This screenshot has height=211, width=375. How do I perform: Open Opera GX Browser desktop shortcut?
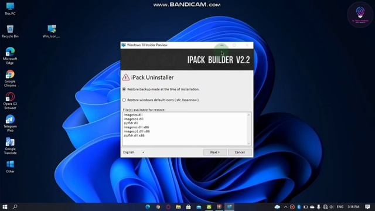(10, 101)
